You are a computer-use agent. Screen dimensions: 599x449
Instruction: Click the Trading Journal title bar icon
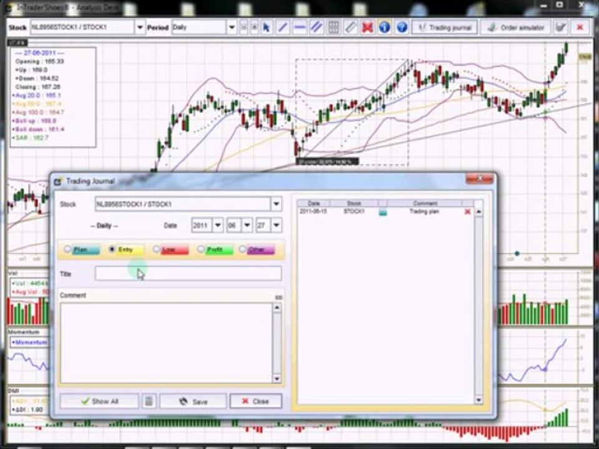57,181
